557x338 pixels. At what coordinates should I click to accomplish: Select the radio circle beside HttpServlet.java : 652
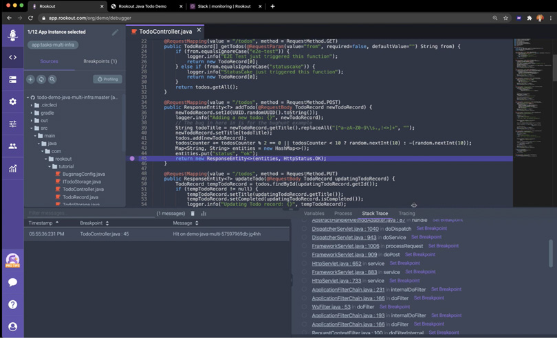click(304, 263)
